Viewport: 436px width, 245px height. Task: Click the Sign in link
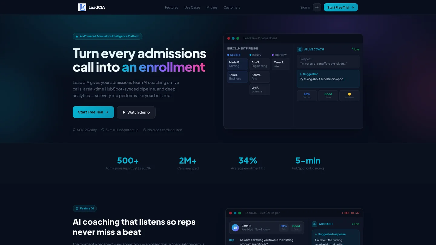pos(305,7)
